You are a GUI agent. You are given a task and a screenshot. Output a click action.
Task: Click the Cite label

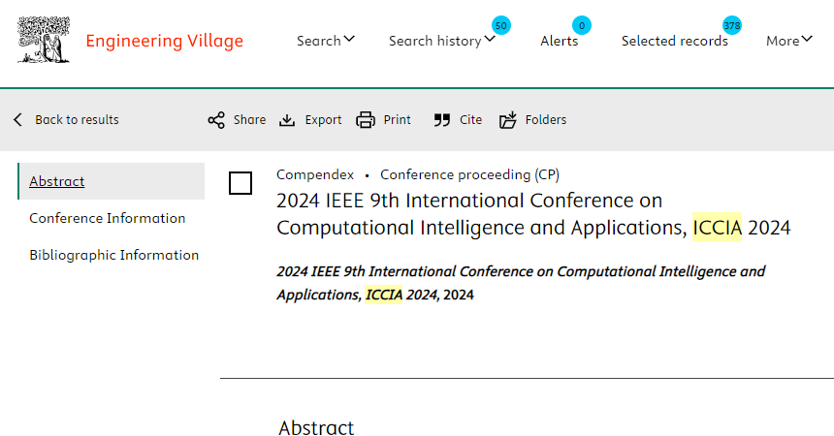tap(470, 119)
